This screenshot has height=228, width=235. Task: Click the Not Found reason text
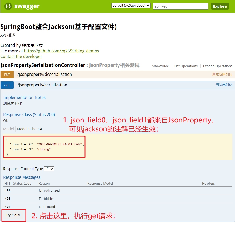coord(47,207)
